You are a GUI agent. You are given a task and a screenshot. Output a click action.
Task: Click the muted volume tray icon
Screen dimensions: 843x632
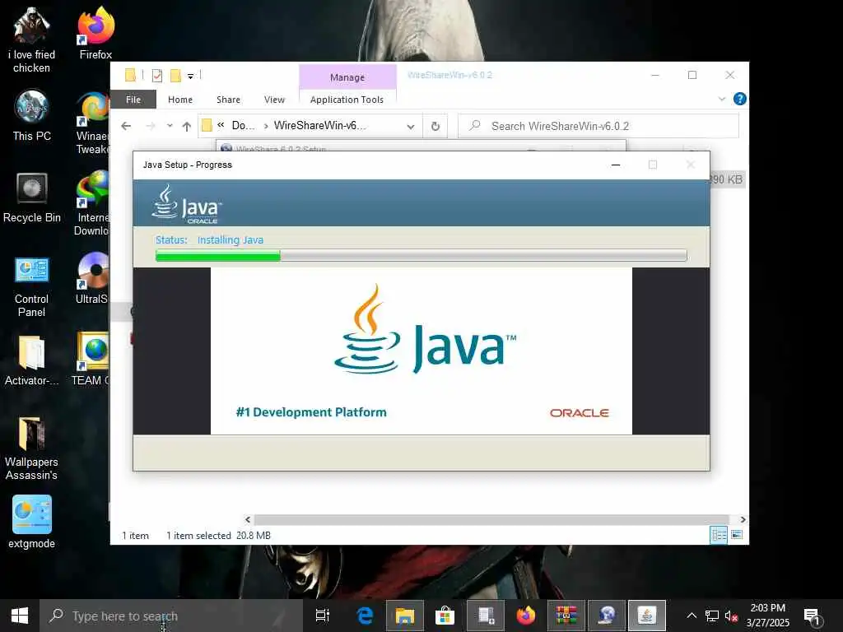pyautogui.click(x=731, y=616)
